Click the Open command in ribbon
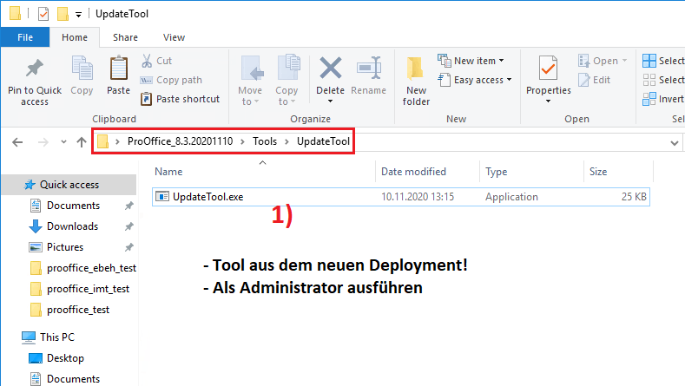 pos(602,61)
